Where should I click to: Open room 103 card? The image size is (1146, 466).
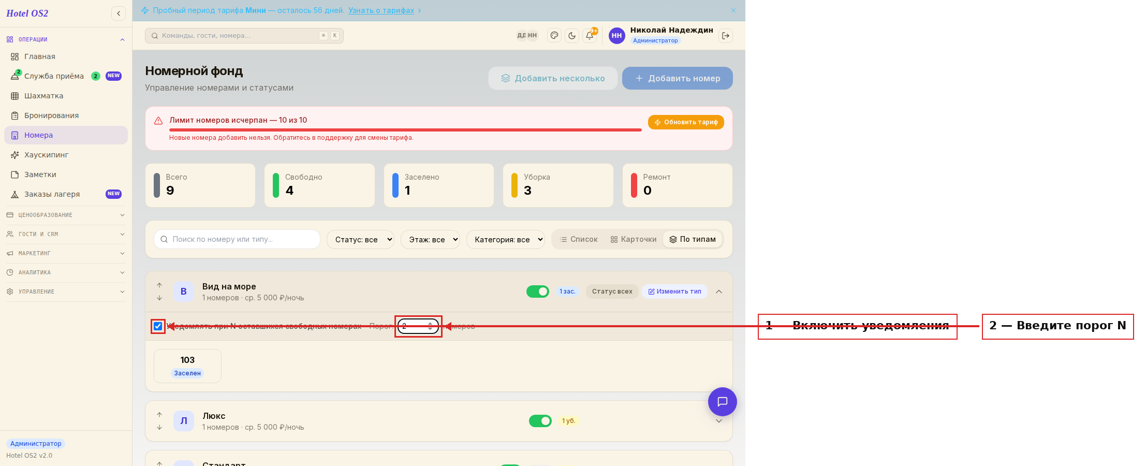point(187,366)
